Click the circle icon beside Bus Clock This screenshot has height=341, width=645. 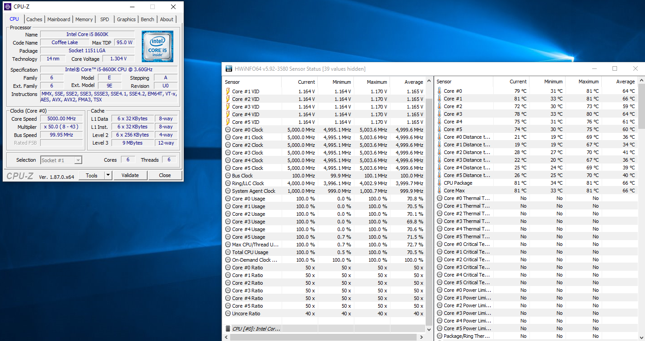click(228, 176)
